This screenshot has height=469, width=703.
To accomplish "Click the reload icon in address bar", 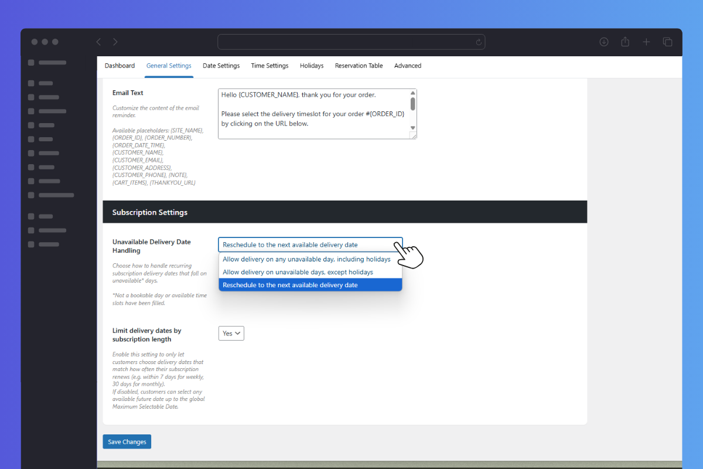I will [479, 42].
